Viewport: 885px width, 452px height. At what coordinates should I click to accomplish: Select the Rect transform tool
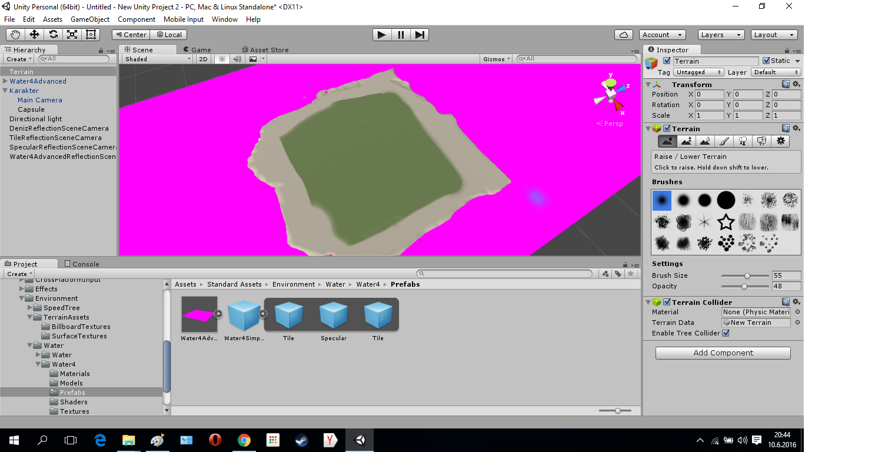pyautogui.click(x=91, y=35)
